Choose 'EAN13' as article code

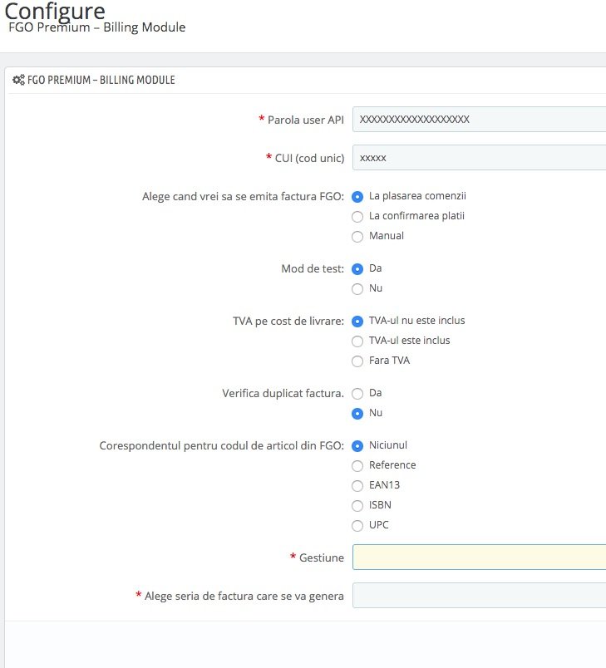[357, 486]
